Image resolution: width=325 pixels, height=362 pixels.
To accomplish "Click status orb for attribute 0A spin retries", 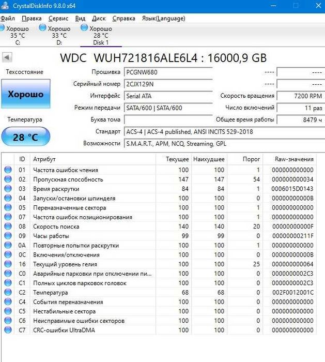I will click(8, 245).
